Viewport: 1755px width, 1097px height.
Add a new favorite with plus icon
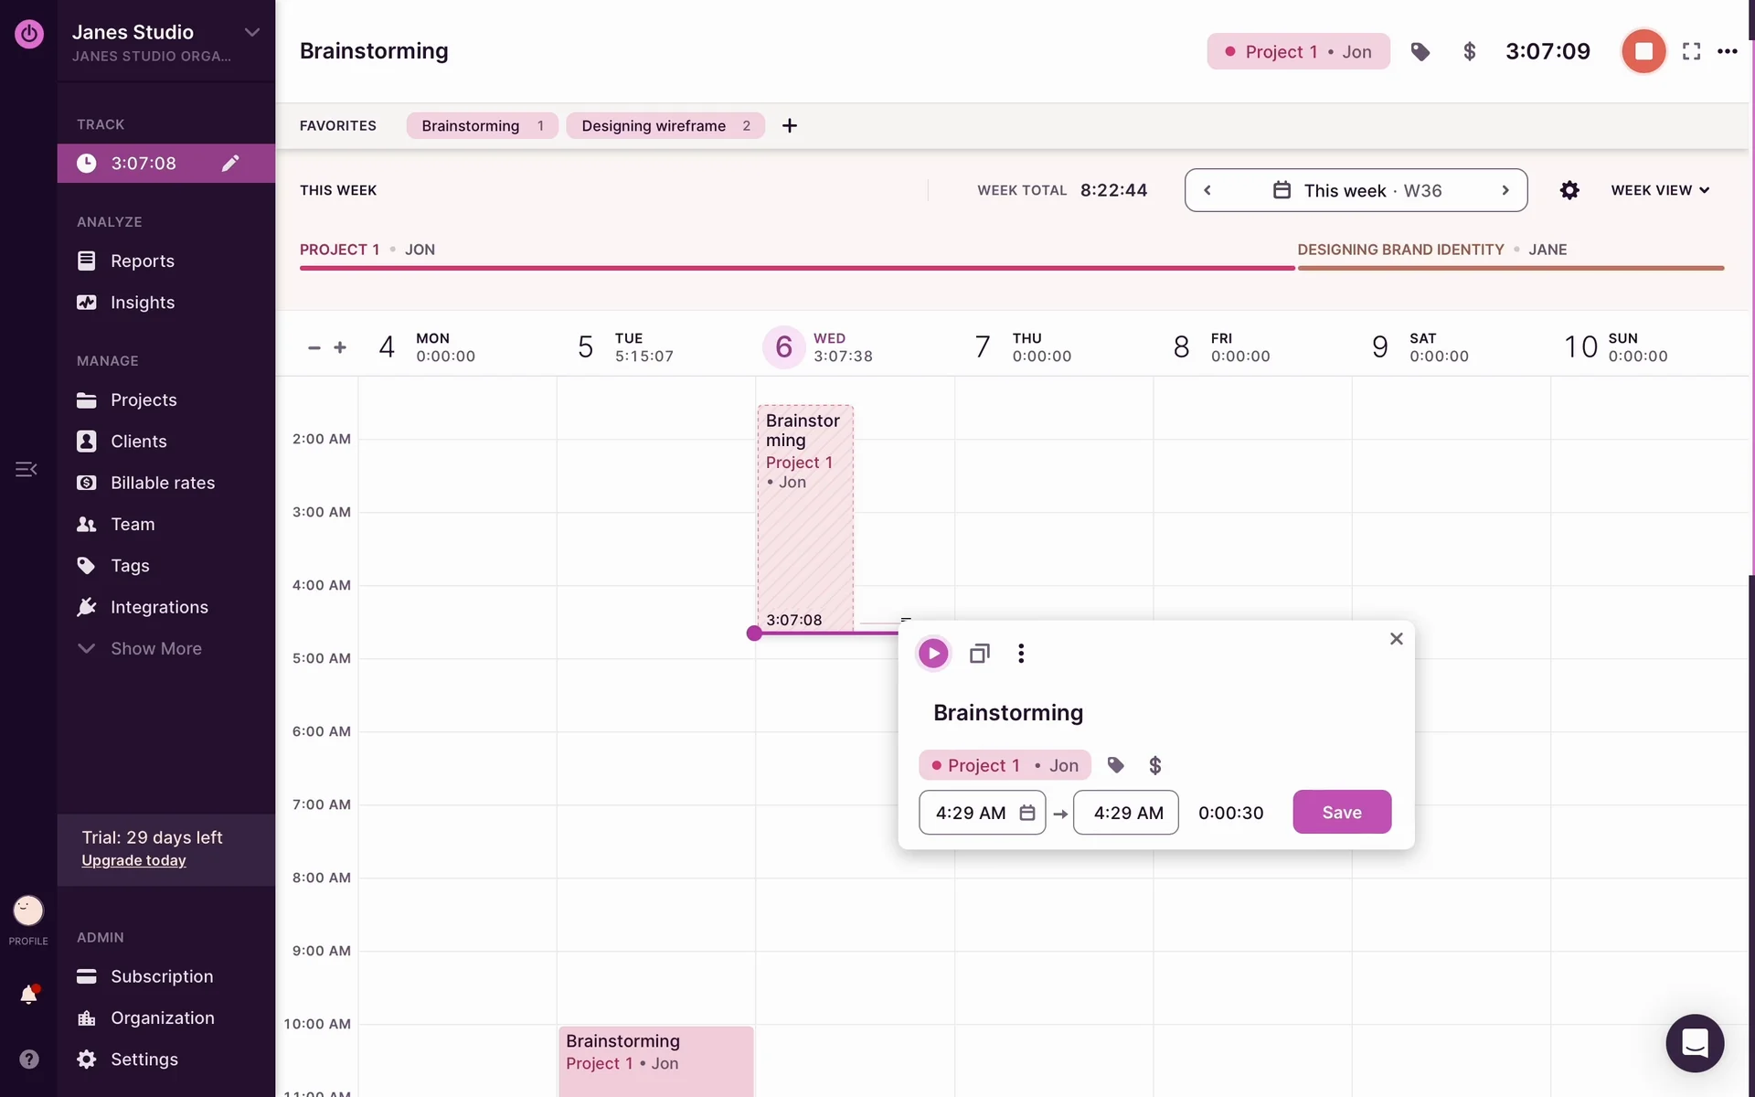(x=790, y=126)
